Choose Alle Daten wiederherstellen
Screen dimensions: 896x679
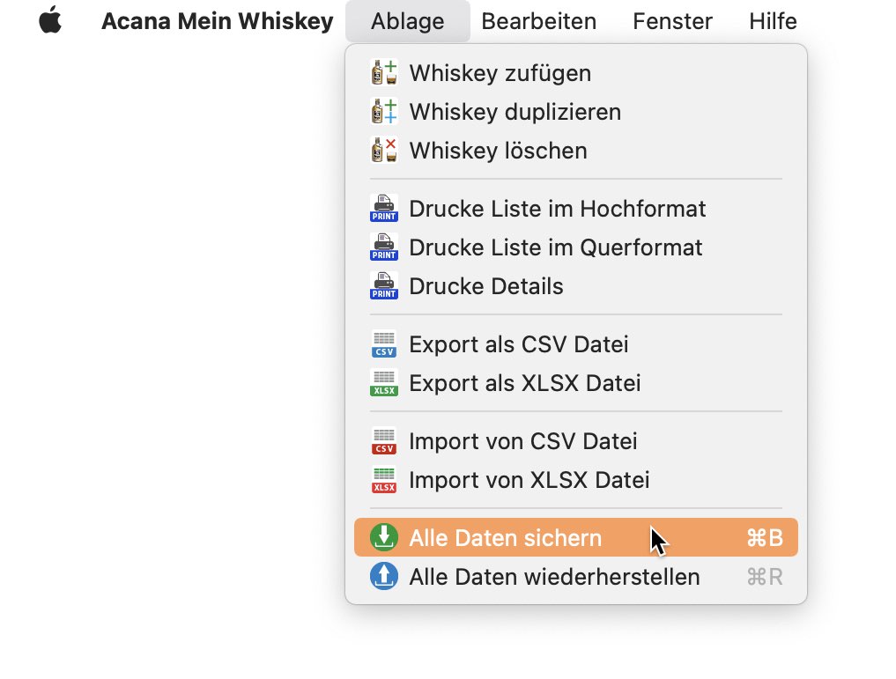[554, 577]
